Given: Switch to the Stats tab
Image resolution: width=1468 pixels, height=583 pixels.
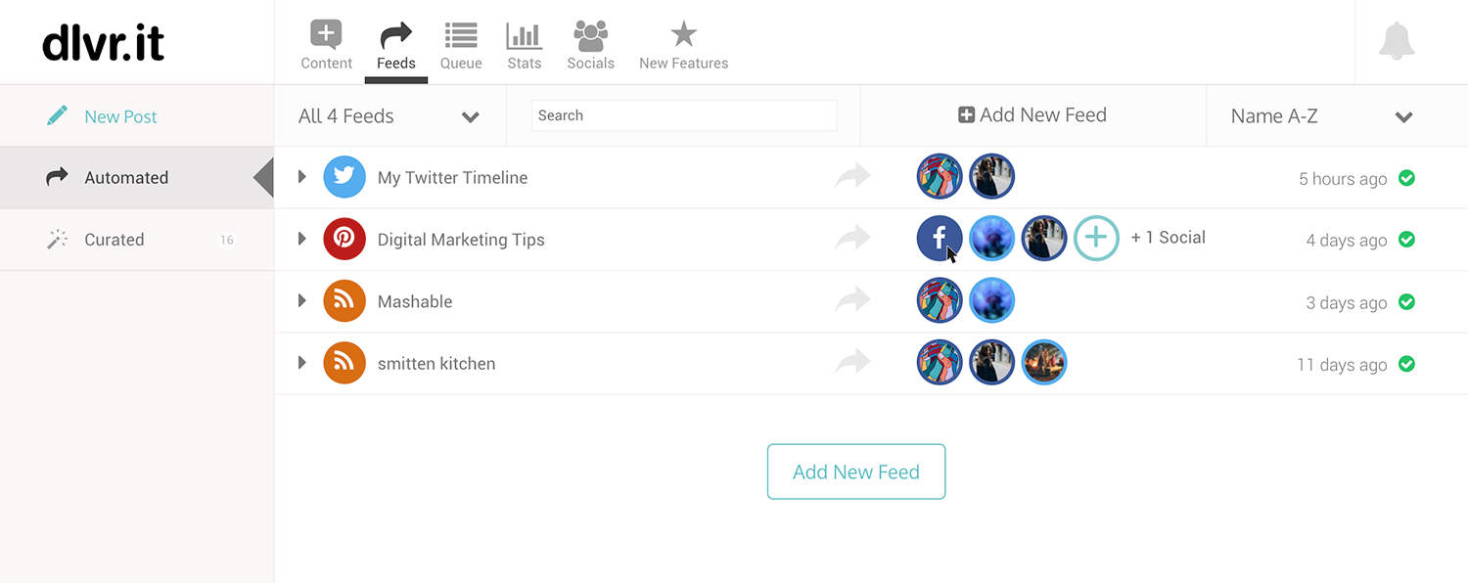Looking at the screenshot, I should (x=525, y=46).
